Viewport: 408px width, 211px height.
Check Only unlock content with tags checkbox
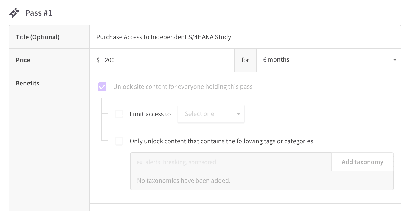pos(119,141)
